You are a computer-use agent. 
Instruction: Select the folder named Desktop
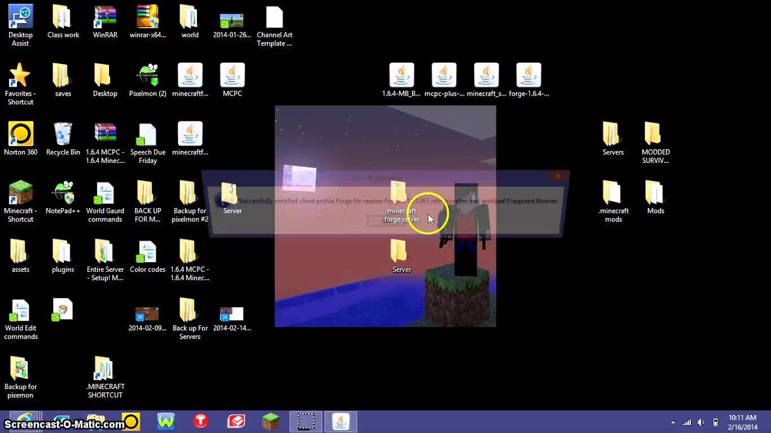[x=105, y=81]
